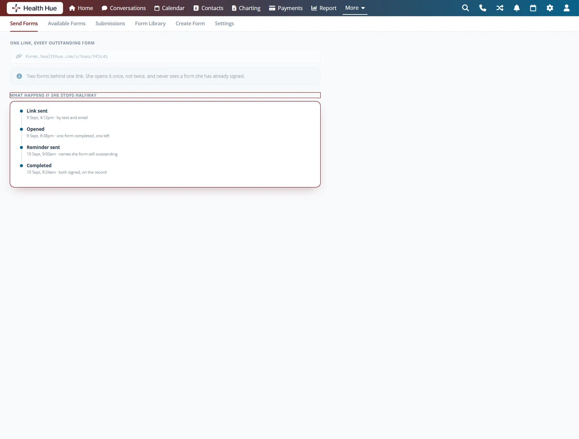Click 'both signed, on the record' text
Screen dimensions: 579x439
[83, 172]
